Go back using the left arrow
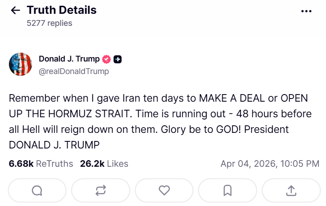326x206 pixels. click(16, 10)
